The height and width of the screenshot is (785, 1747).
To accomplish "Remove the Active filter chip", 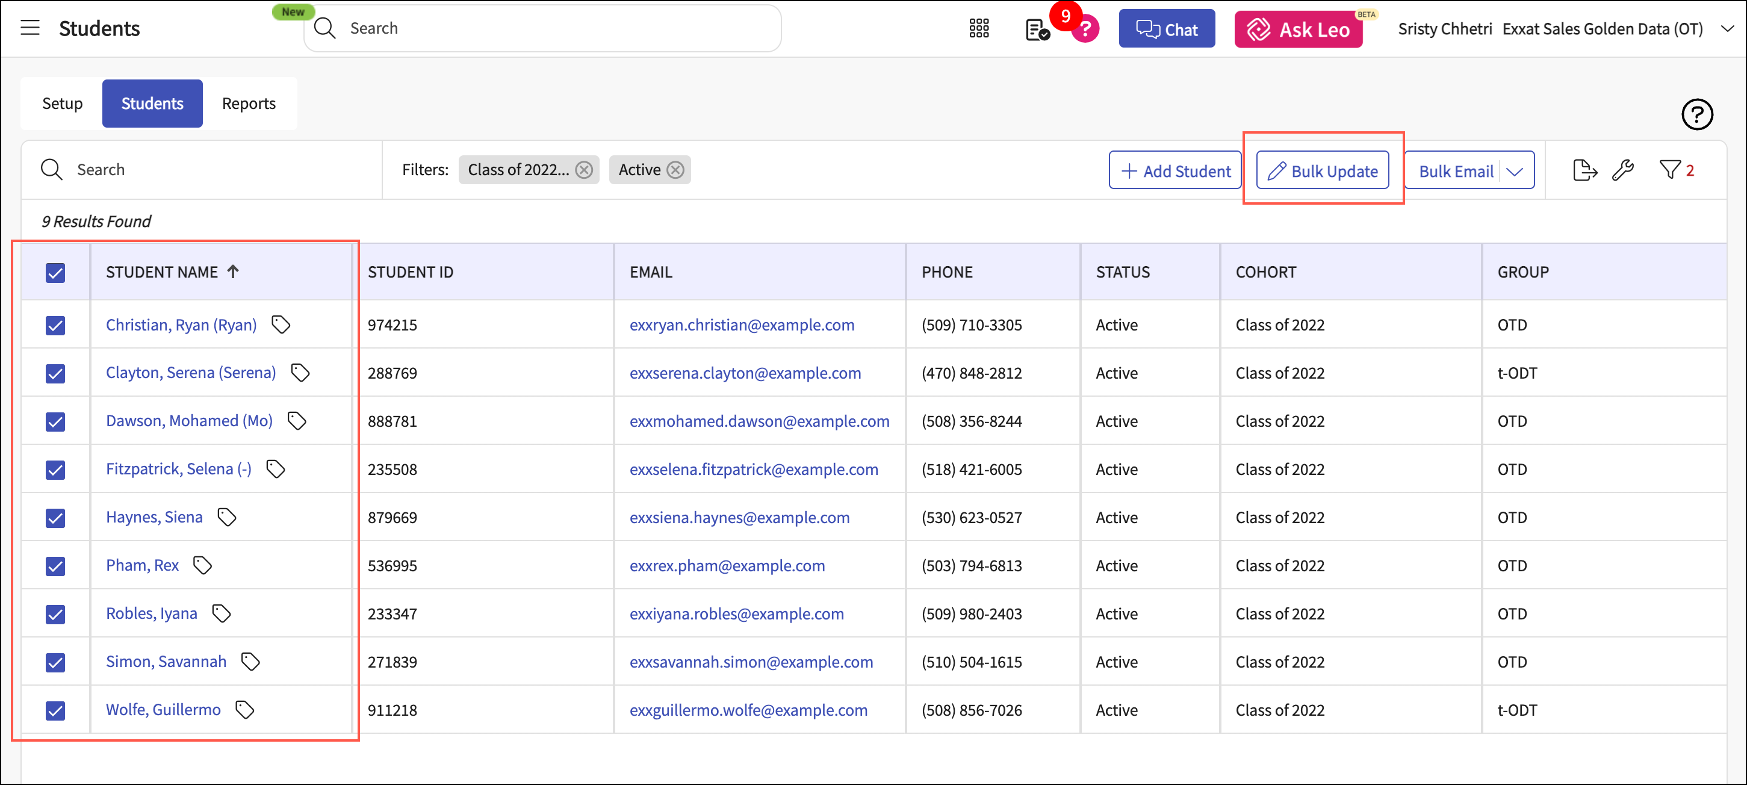I will (675, 170).
